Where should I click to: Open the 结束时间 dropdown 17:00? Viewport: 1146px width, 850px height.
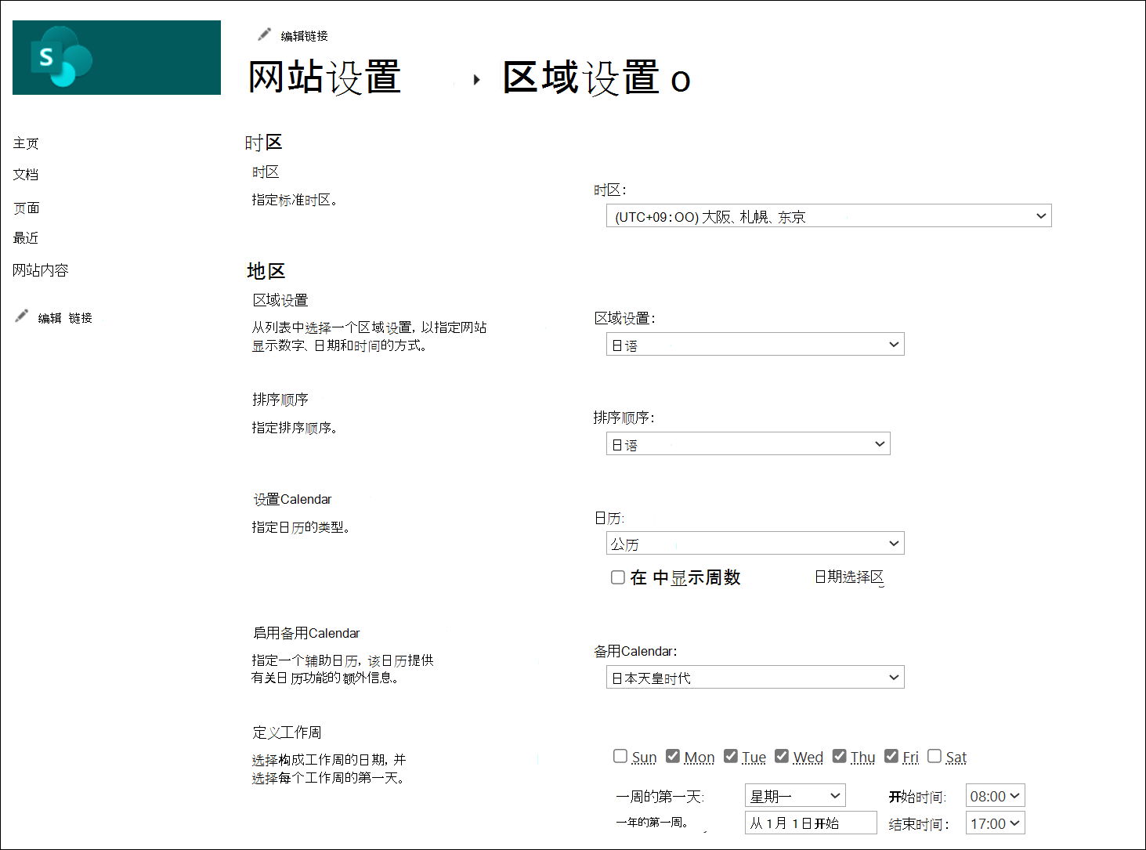click(995, 823)
